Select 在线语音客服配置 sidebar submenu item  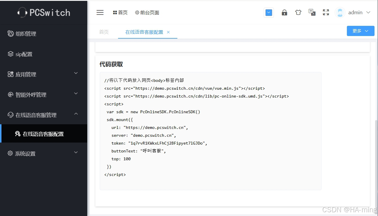pyautogui.click(x=44, y=134)
